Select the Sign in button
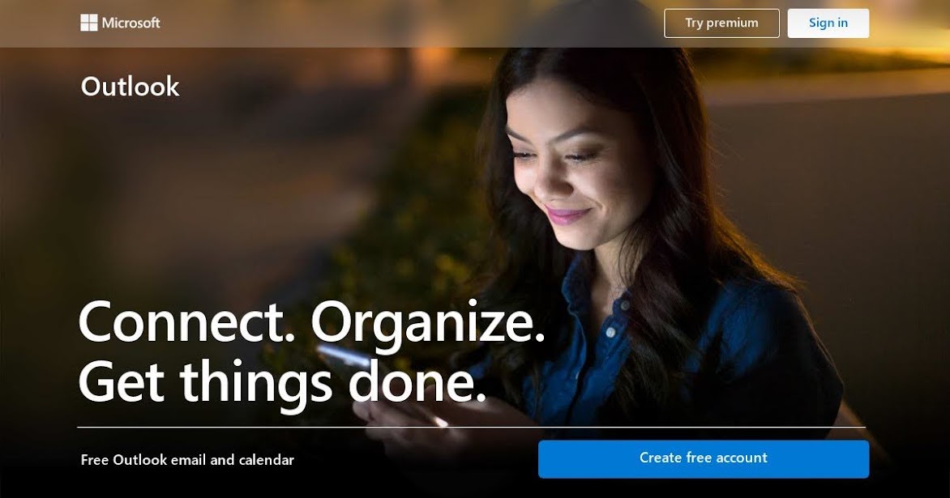This screenshot has width=950, height=498. coord(828,23)
